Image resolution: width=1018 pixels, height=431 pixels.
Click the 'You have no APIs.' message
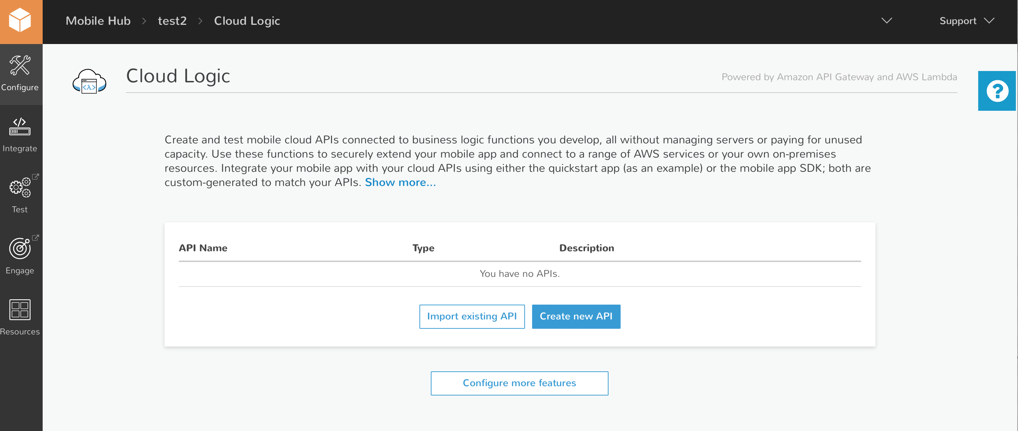520,274
